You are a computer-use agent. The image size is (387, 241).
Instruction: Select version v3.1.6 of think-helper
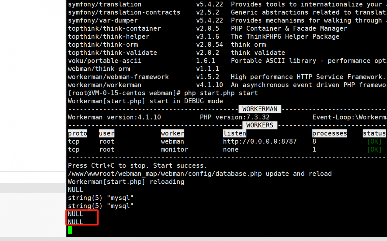click(x=208, y=37)
